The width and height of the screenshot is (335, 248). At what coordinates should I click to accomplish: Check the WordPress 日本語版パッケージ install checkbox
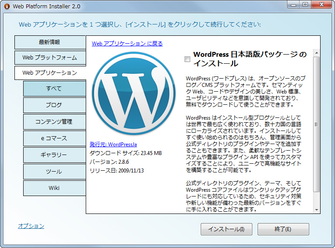187,59
